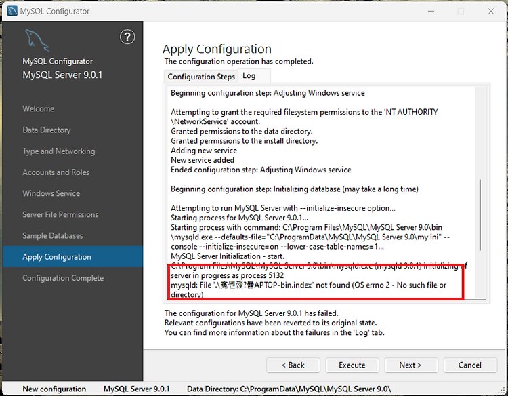Click 'configuration for MySQL Server 9.0.1 has failed' message
Image resolution: width=508 pixels, height=396 pixels.
coord(251,313)
